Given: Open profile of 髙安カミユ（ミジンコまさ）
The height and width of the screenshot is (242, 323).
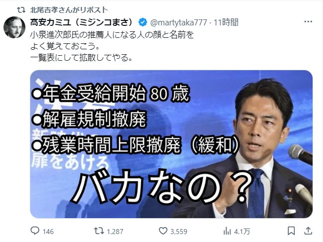Looking at the screenshot, I should [x=82, y=22].
